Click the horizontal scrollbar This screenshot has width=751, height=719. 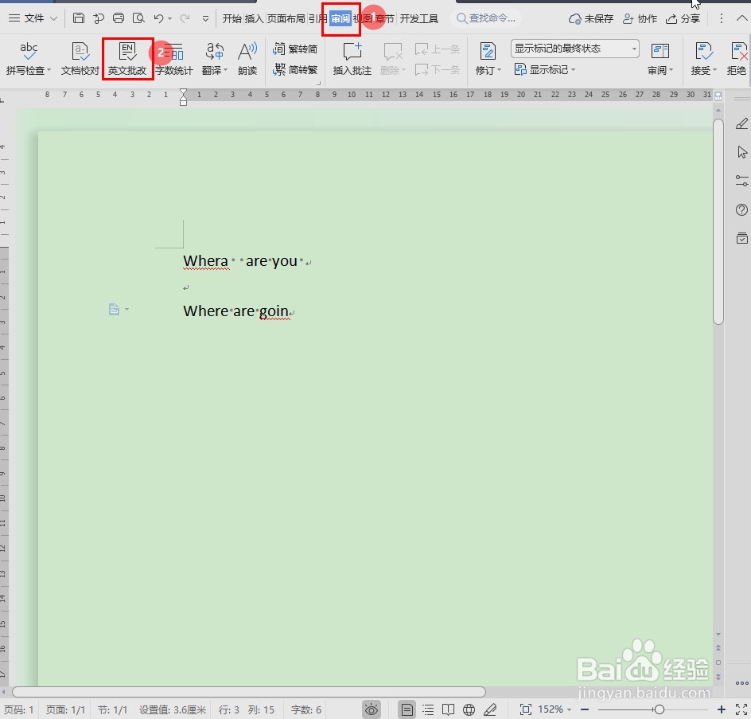point(248,692)
